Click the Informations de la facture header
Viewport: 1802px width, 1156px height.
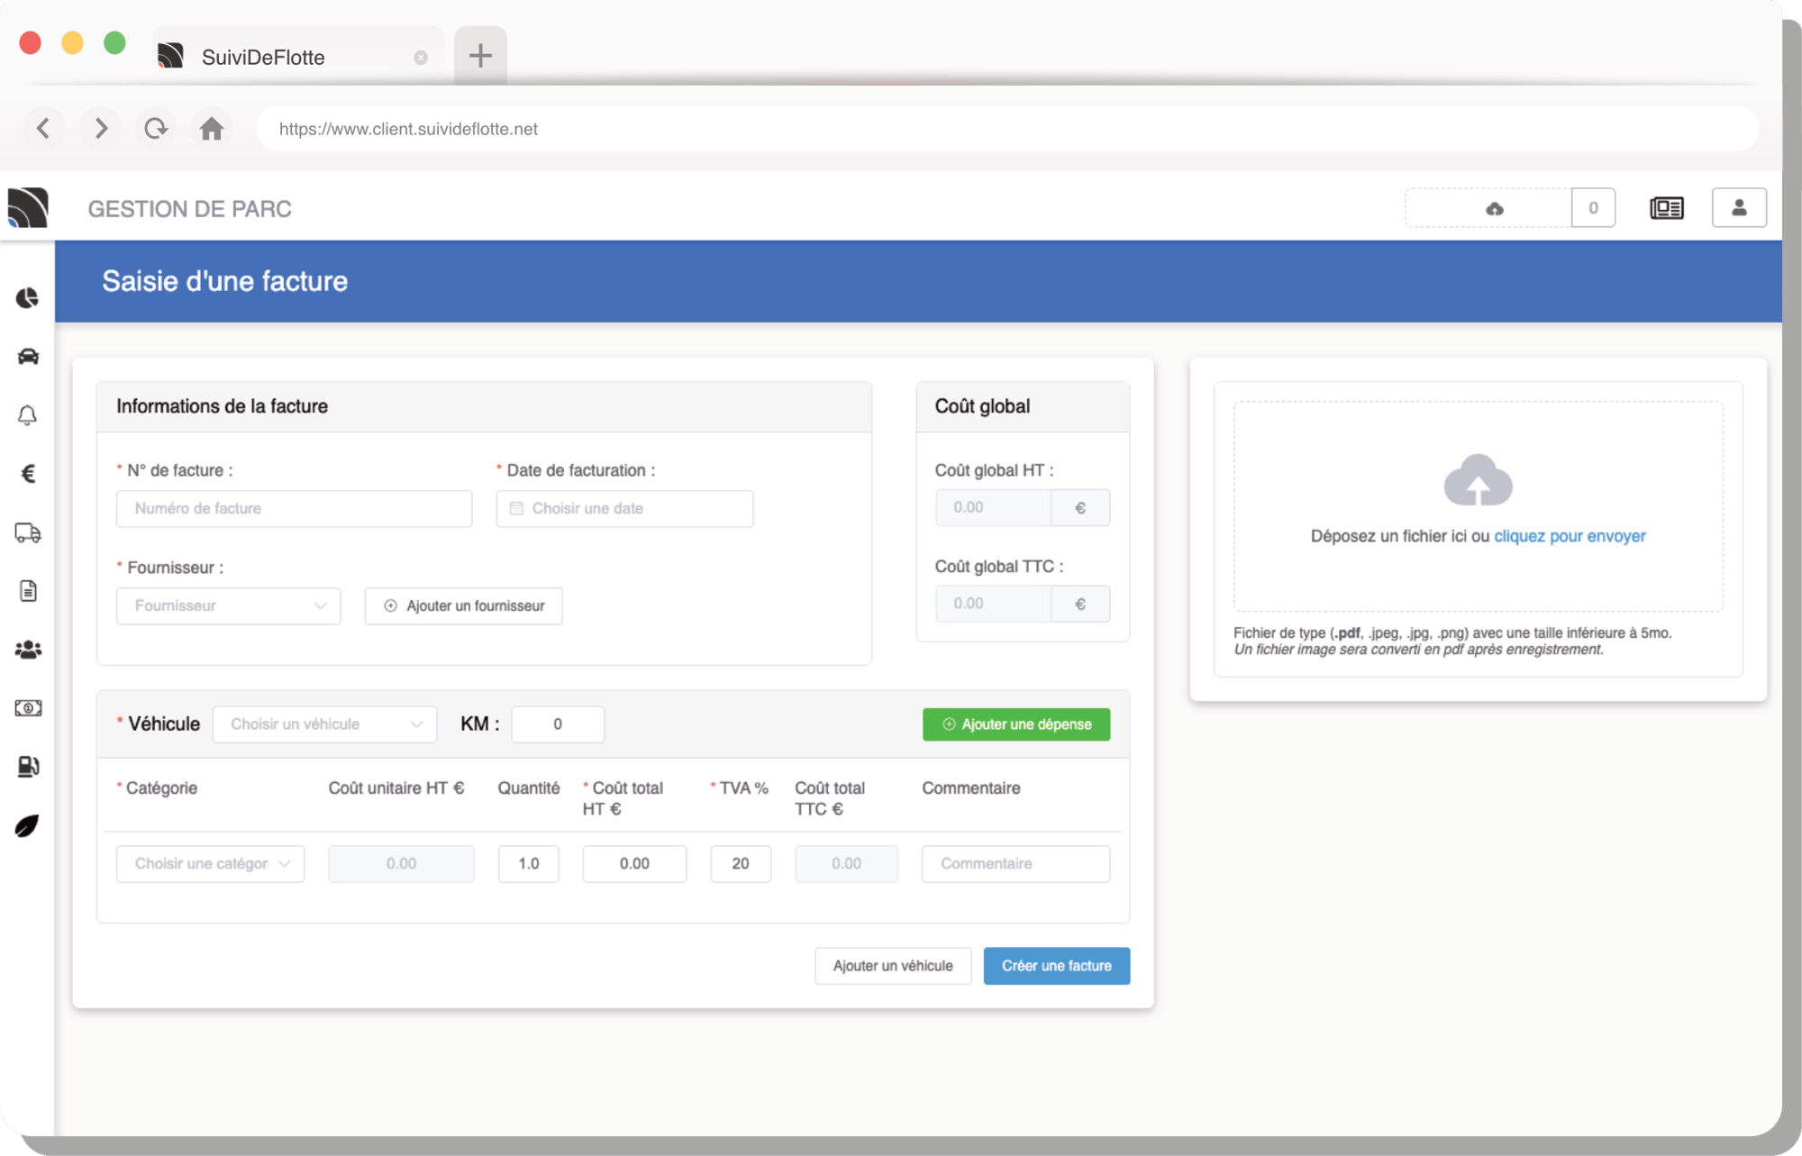(x=484, y=406)
